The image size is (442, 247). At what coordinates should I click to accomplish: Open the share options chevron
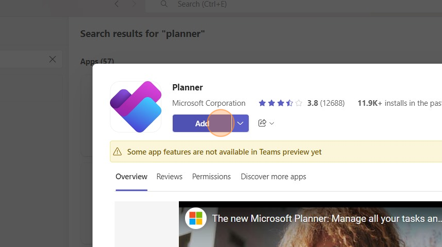pyautogui.click(x=272, y=123)
